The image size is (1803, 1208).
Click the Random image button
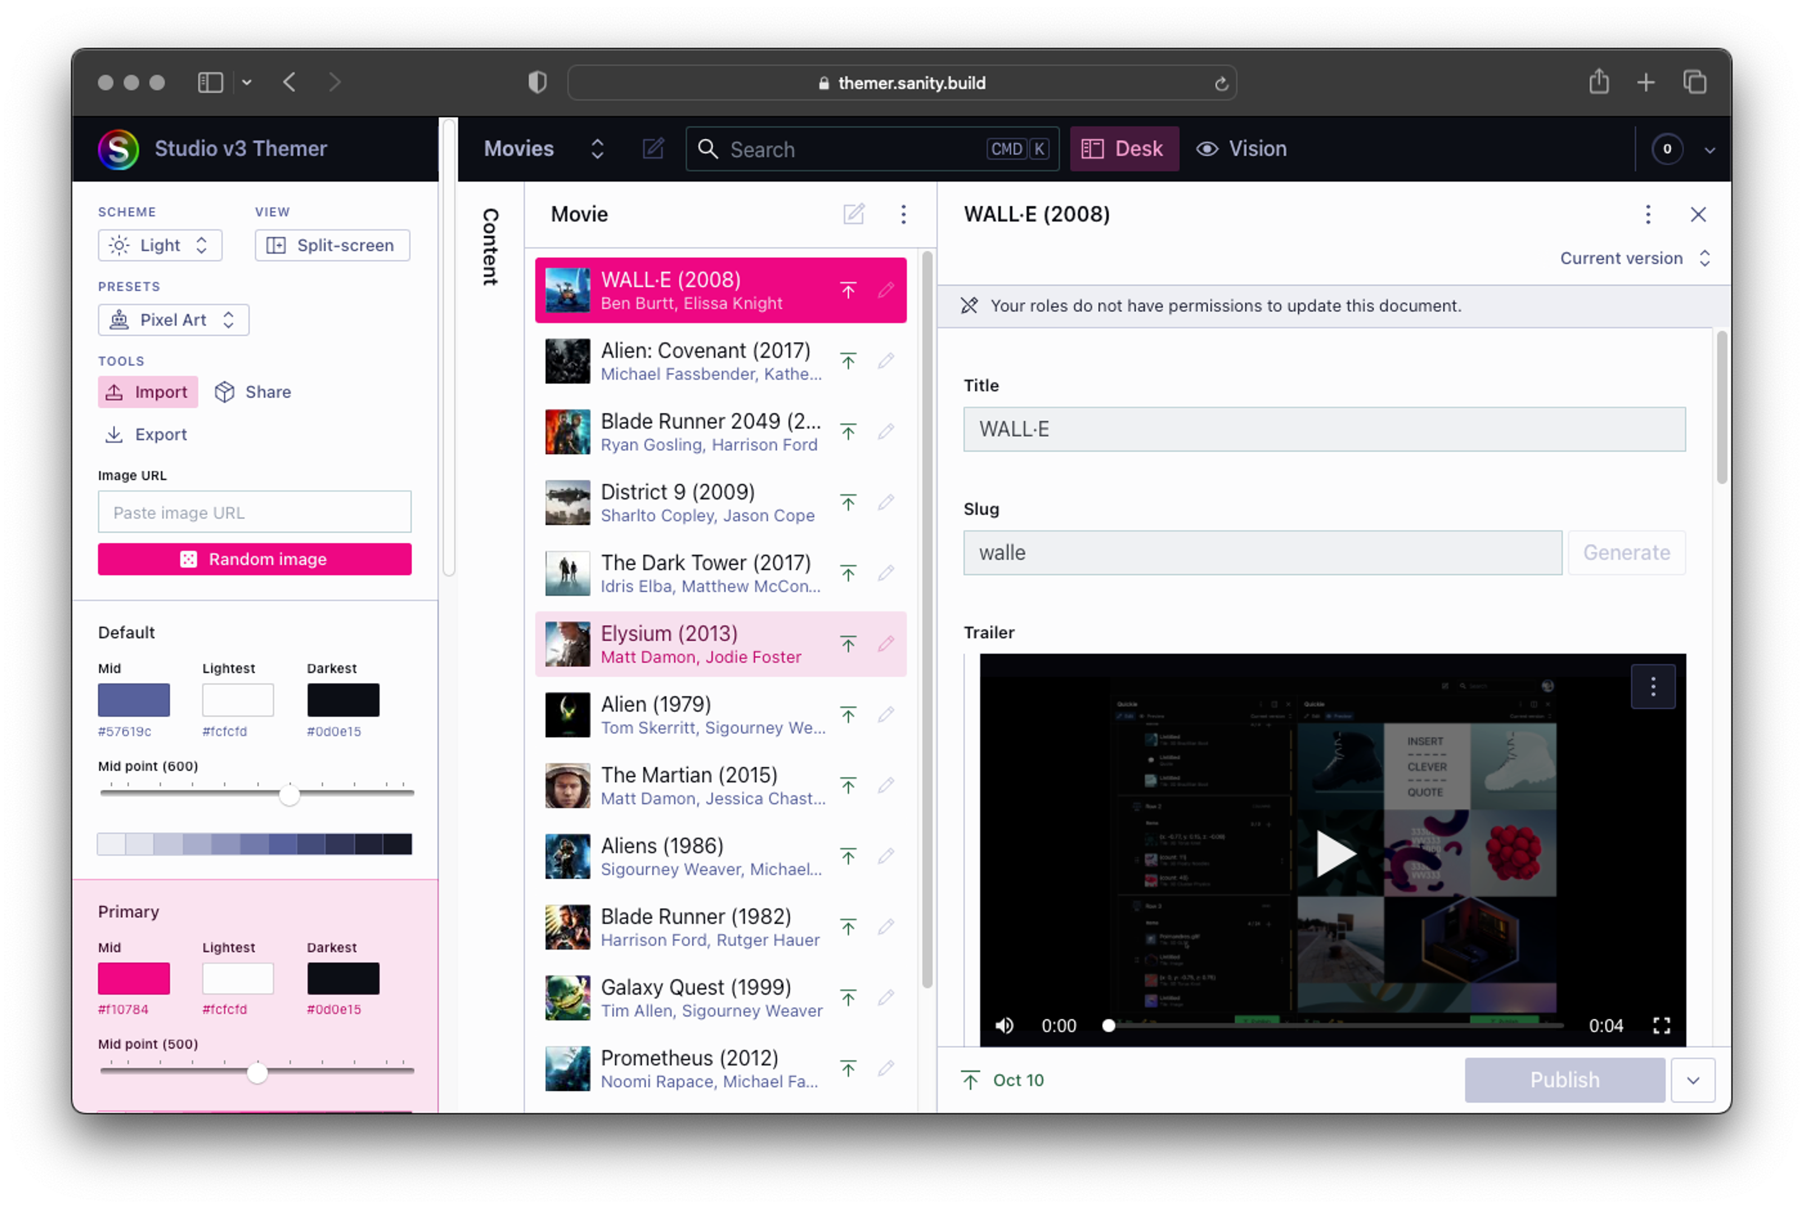254,559
